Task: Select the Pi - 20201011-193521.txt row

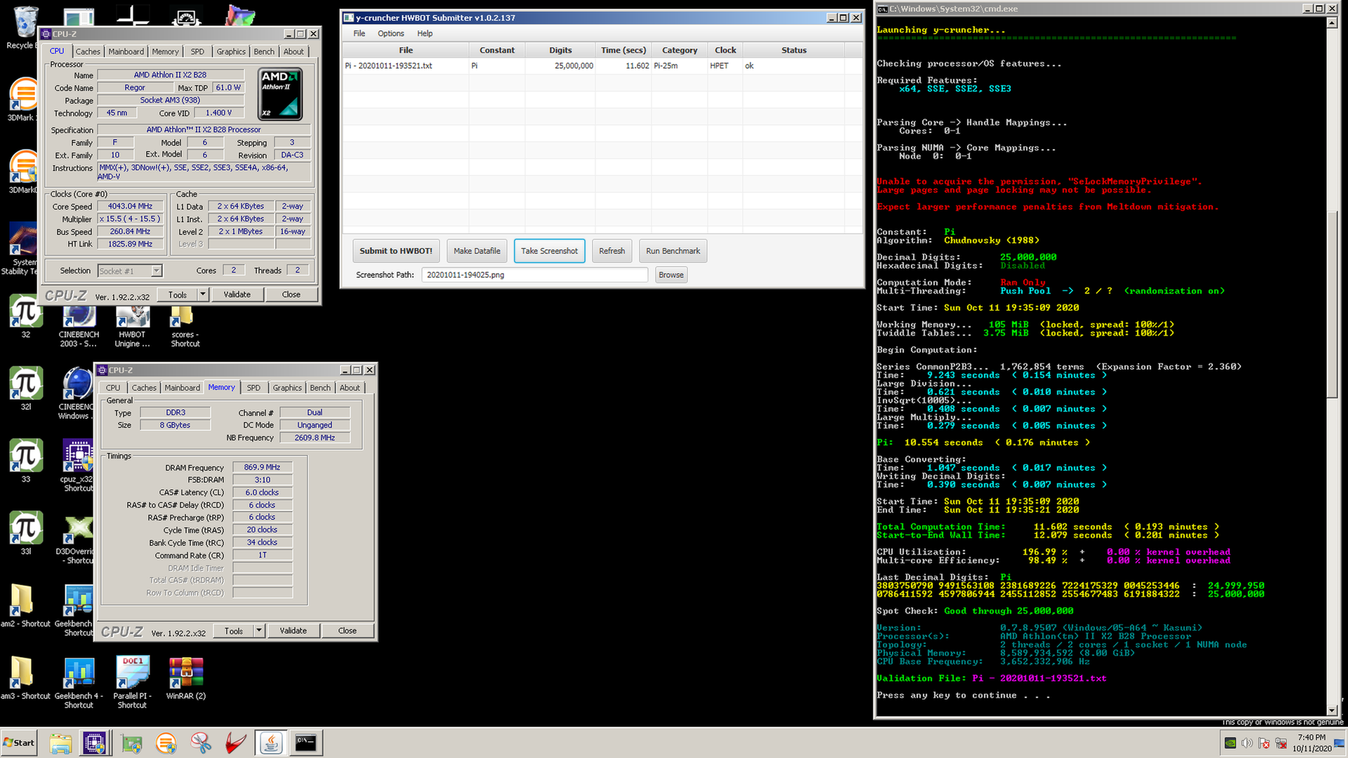Action: click(602, 66)
